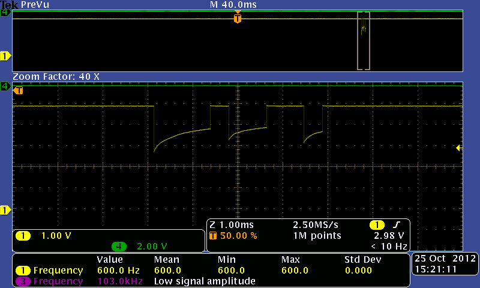Click the channel 1 badge next to 1.00 V
Image resolution: width=480 pixels, height=288 pixels.
pyautogui.click(x=23, y=236)
